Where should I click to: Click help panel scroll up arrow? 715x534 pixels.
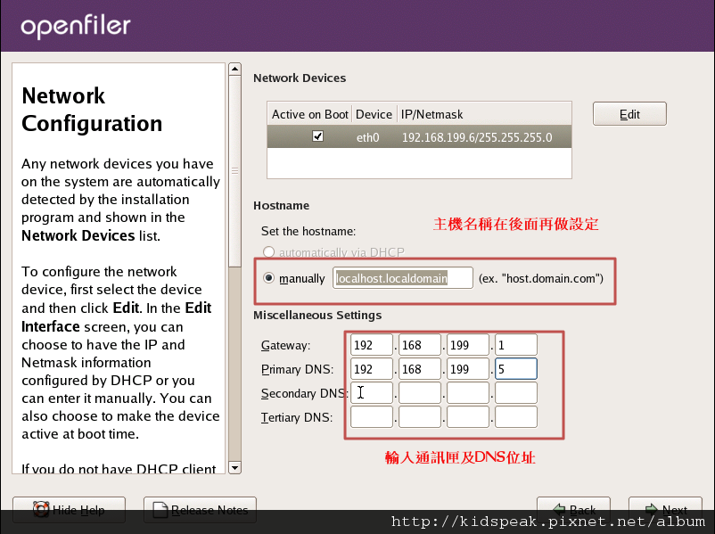pyautogui.click(x=234, y=70)
